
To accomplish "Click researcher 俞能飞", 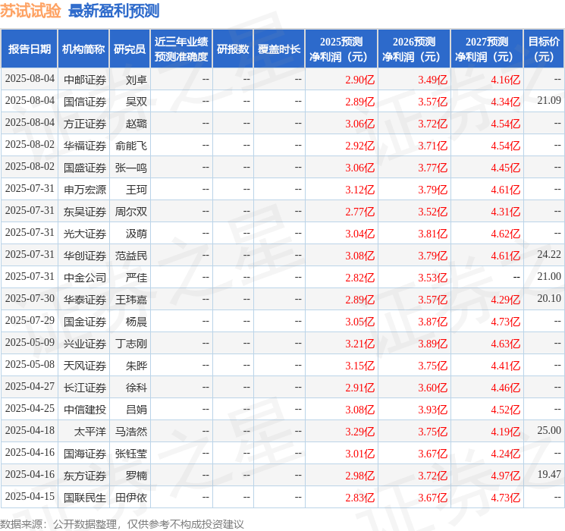I will tap(131, 146).
